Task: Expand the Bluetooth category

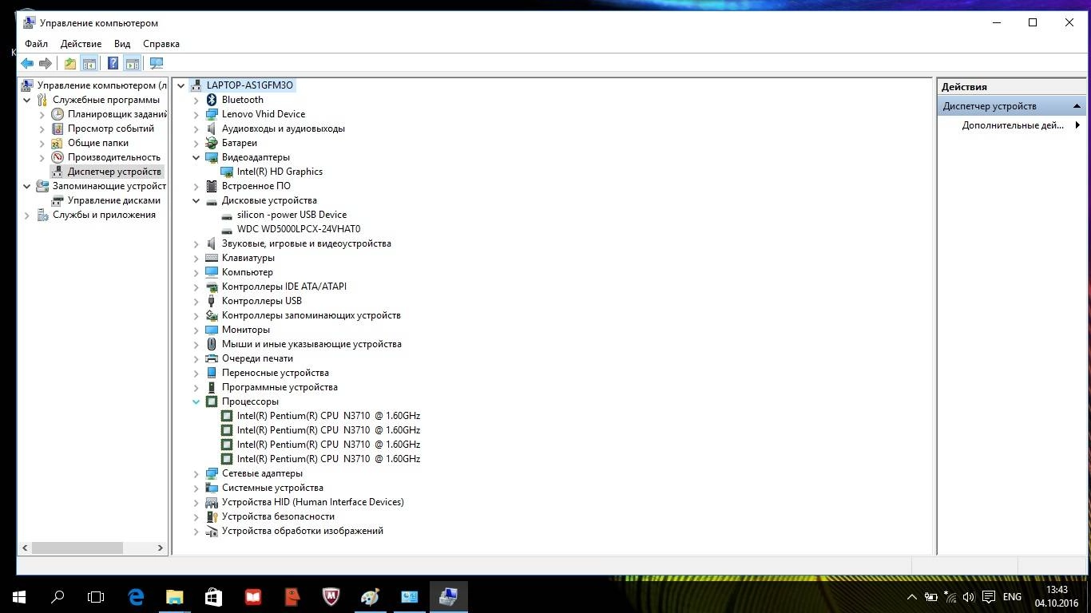Action: [196, 100]
